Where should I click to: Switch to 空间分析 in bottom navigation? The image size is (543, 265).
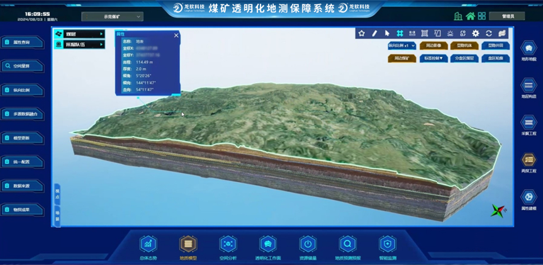tap(228, 245)
